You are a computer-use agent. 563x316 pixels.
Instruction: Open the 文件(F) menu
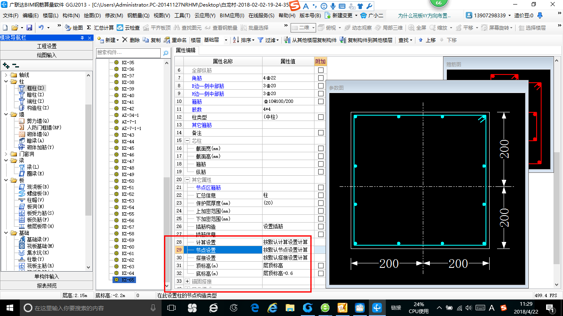point(11,15)
